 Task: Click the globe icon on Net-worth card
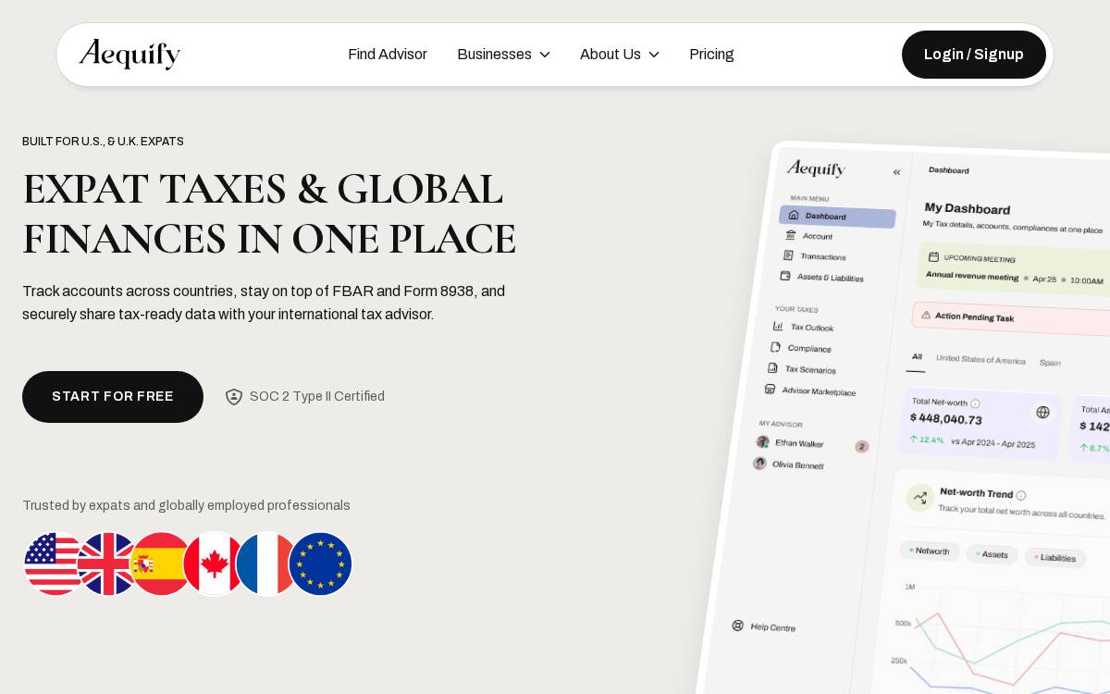tap(1042, 412)
